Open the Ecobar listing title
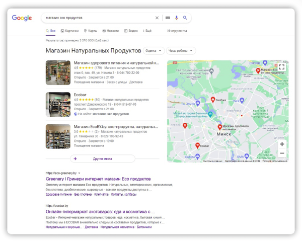The width and height of the screenshot is (302, 243). coord(80,95)
